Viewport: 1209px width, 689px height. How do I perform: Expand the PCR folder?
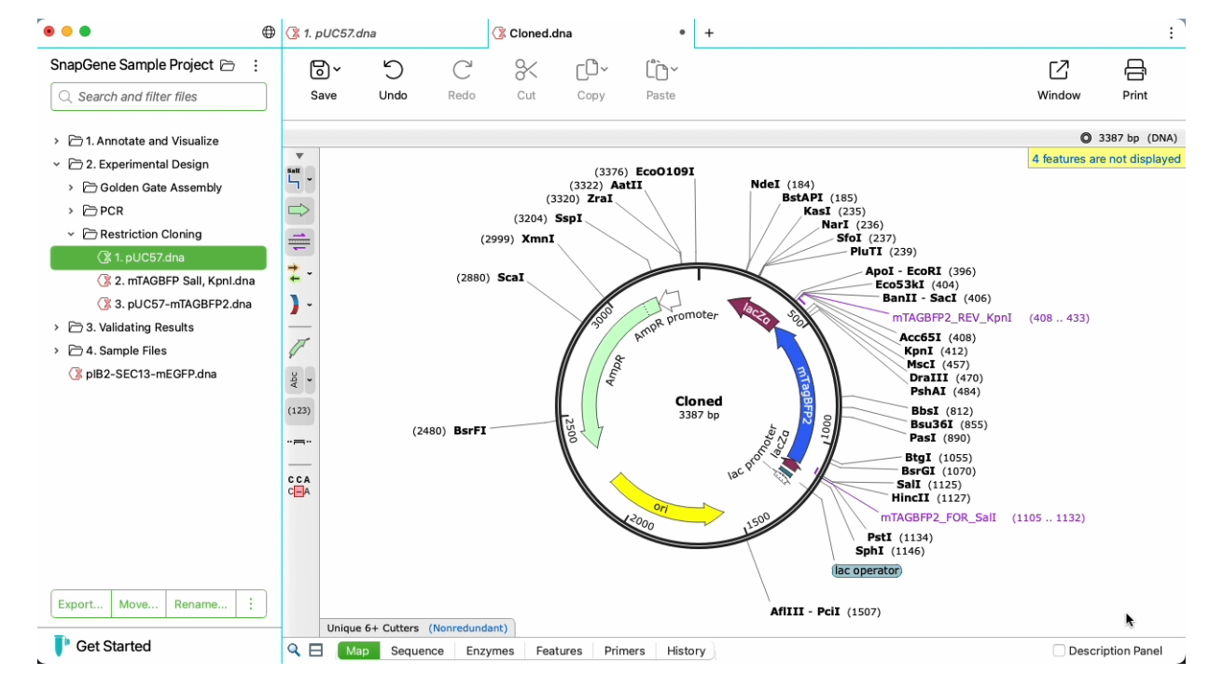pos(71,211)
